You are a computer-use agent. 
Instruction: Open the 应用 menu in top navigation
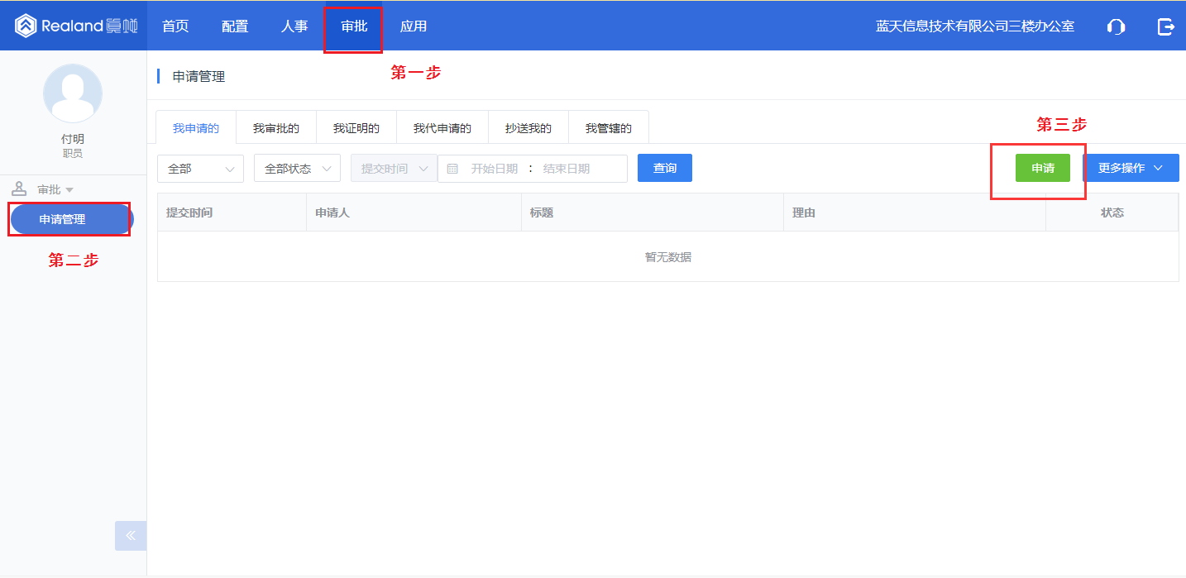pos(414,26)
